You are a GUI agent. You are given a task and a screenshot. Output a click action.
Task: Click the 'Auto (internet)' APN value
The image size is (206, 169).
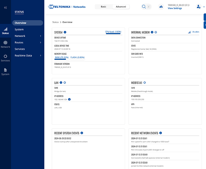click(137, 107)
